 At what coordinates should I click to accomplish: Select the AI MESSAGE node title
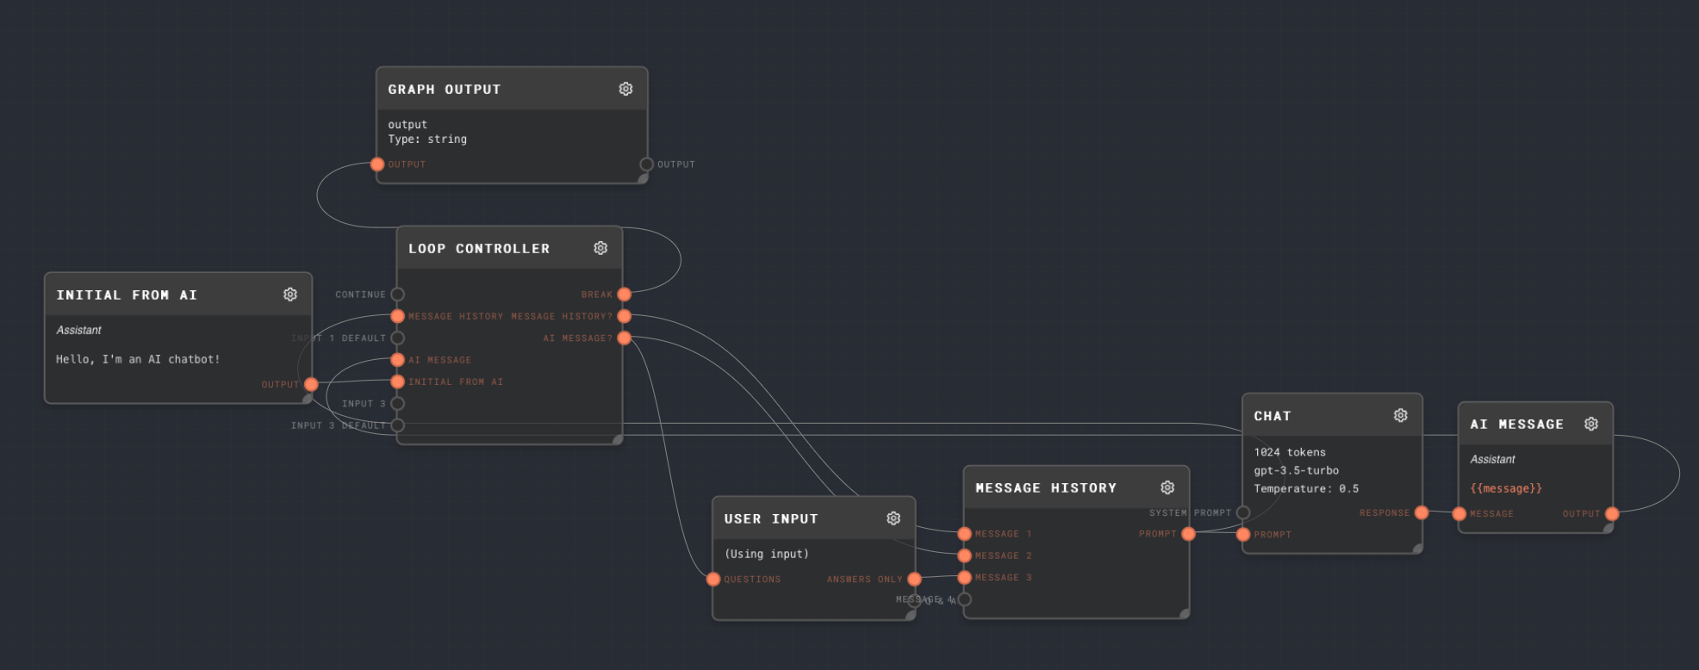pyautogui.click(x=1516, y=425)
